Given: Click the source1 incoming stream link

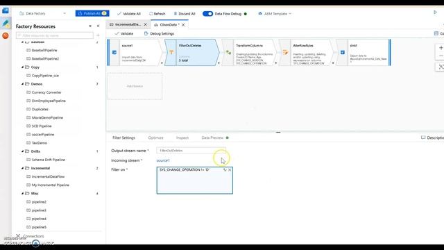Looking at the screenshot, I should tap(163, 160).
